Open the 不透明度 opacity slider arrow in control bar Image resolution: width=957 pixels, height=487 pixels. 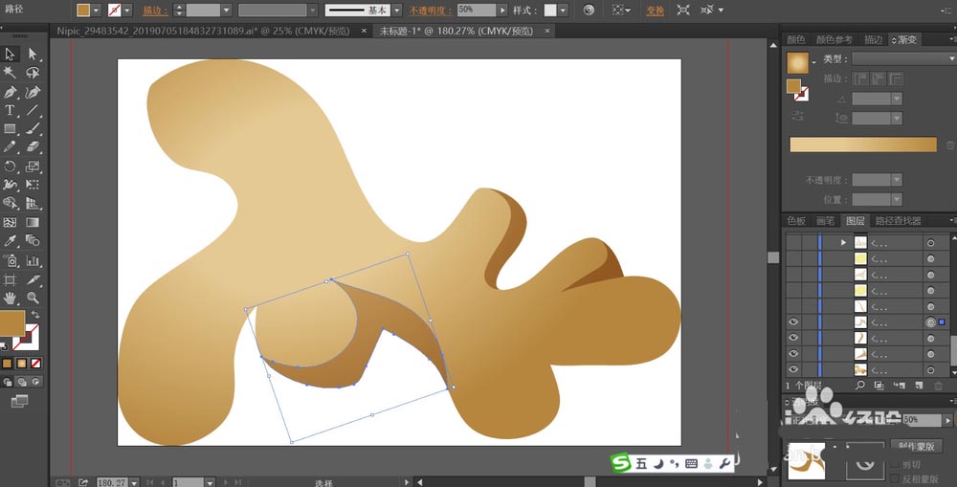coord(502,11)
